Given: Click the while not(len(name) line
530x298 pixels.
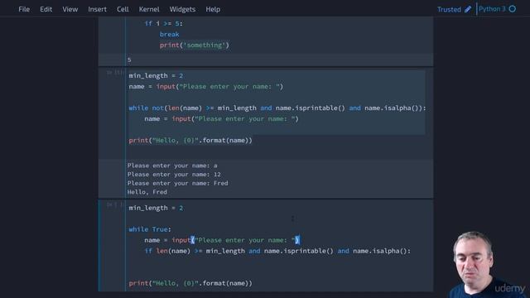Looking at the screenshot, I should pyautogui.click(x=277, y=108).
